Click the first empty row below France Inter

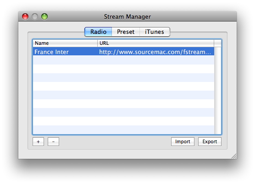click(x=123, y=60)
